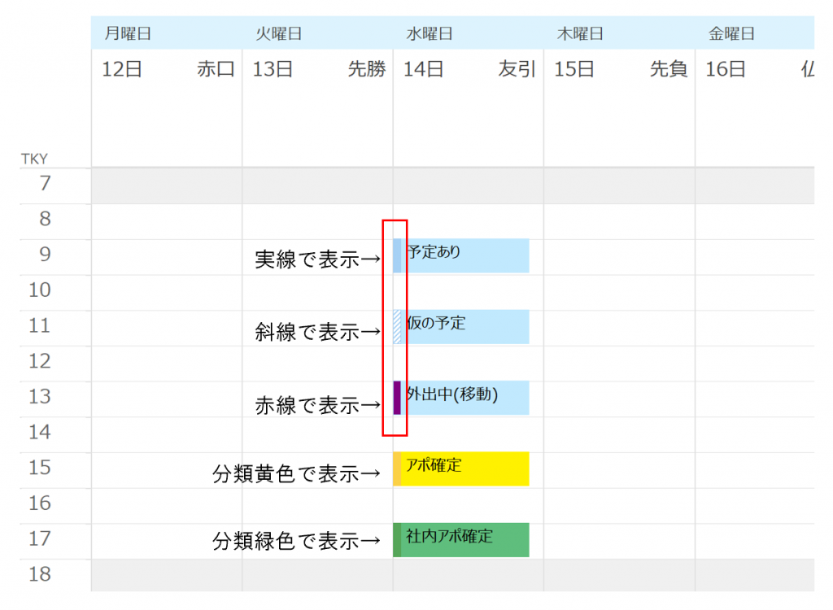
Task: Click the hatched status bar of 仮の予定
Action: point(397,326)
